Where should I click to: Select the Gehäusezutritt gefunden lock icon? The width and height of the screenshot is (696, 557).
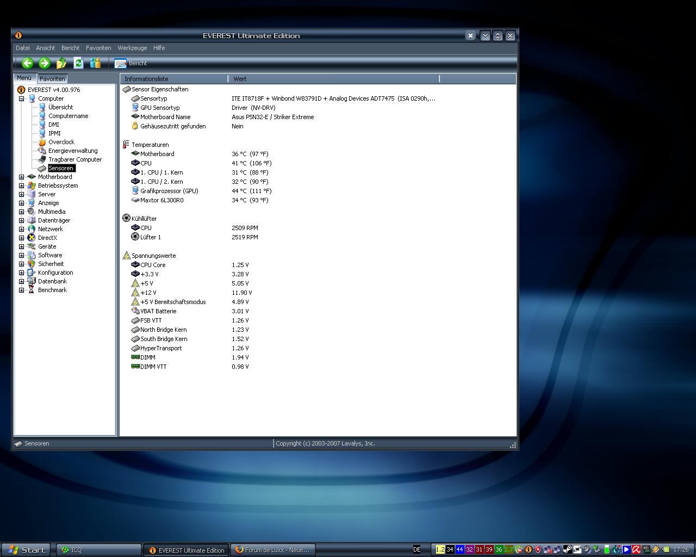point(135,126)
